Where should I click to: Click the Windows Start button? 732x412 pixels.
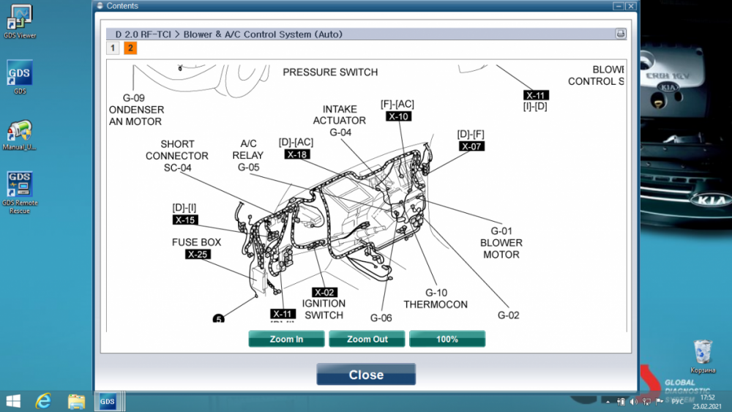[13, 401]
